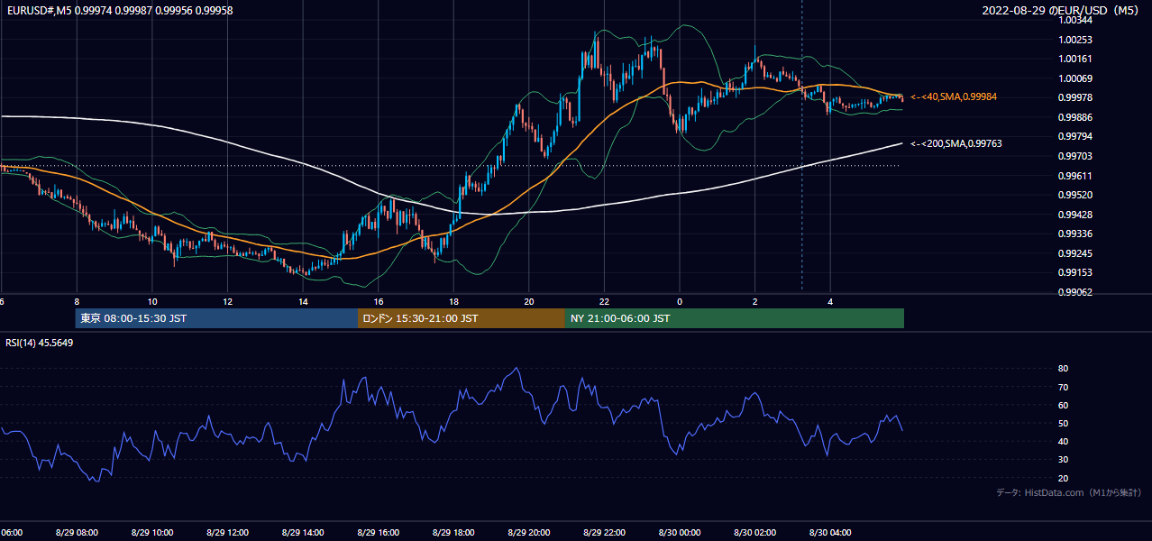This screenshot has width=1152, height=541.
Task: Click the '8/29 14:00' bottom time label
Action: pyautogui.click(x=302, y=532)
